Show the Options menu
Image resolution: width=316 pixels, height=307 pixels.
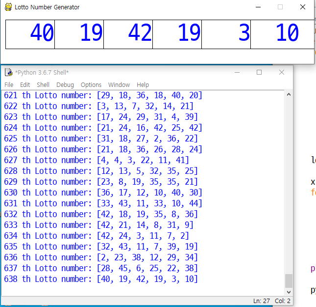(91, 84)
